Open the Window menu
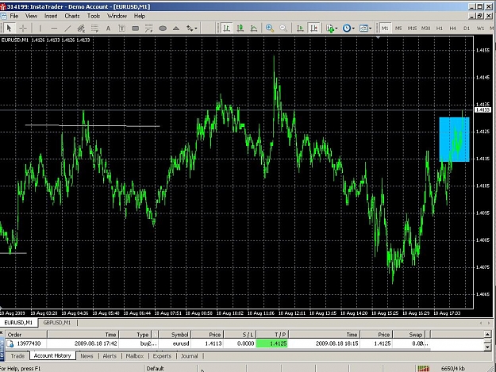 pyautogui.click(x=117, y=16)
